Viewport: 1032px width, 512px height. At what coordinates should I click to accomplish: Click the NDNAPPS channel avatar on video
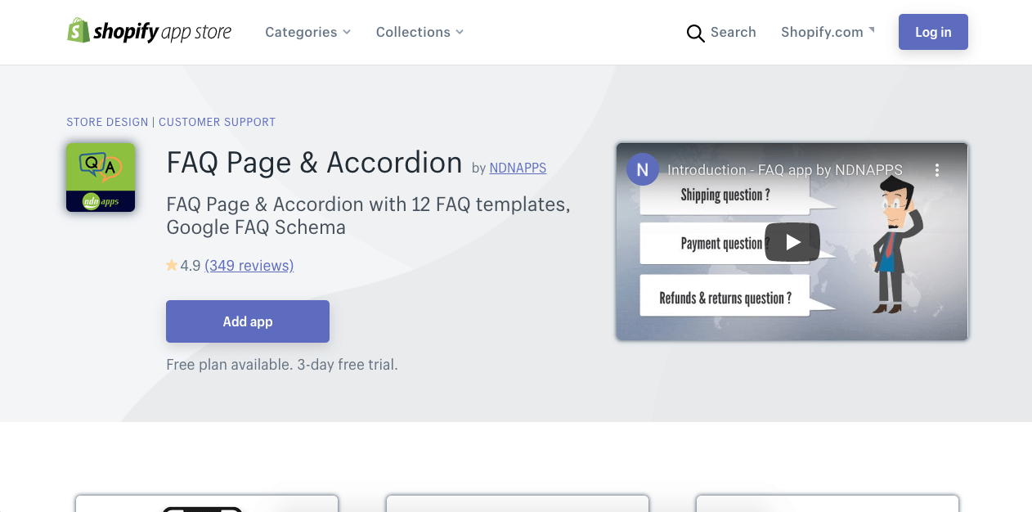pyautogui.click(x=643, y=170)
